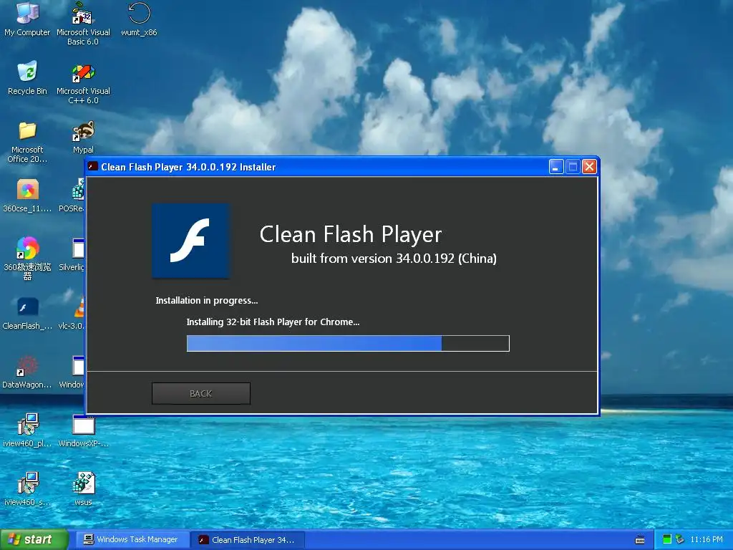Click the DataWagon shortcut icon
Screen dimensions: 733x550
click(27, 372)
